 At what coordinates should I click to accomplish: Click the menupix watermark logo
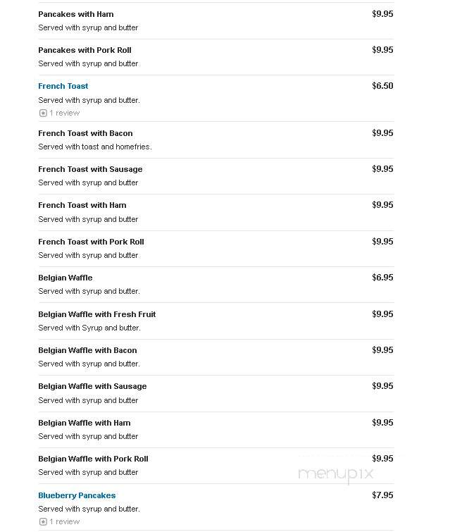click(x=335, y=474)
